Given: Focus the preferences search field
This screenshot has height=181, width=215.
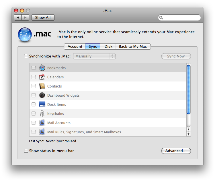Looking at the screenshot, I should (x=179, y=17).
